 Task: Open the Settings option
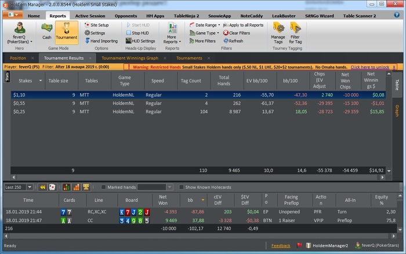tap(95, 33)
